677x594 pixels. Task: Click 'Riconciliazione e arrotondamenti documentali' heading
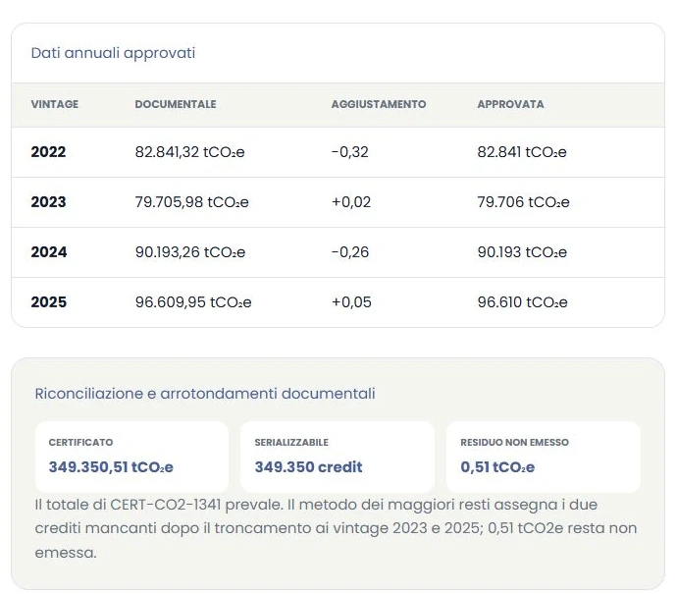click(205, 394)
